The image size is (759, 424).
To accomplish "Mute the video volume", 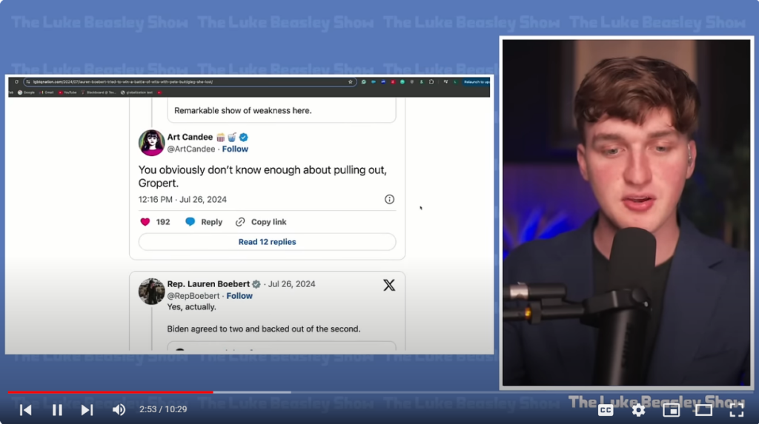I will click(119, 410).
